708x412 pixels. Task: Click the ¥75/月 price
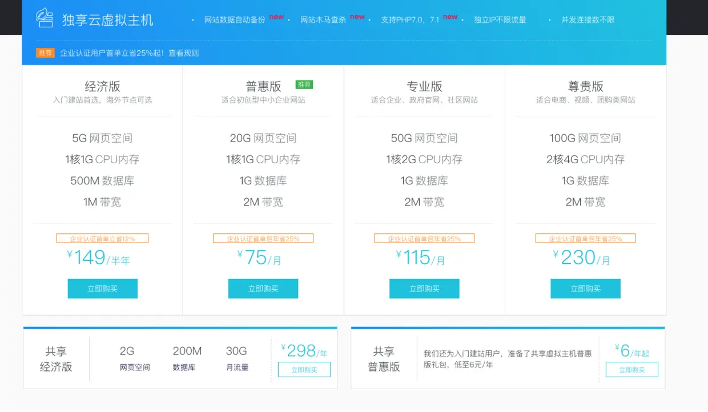259,258
